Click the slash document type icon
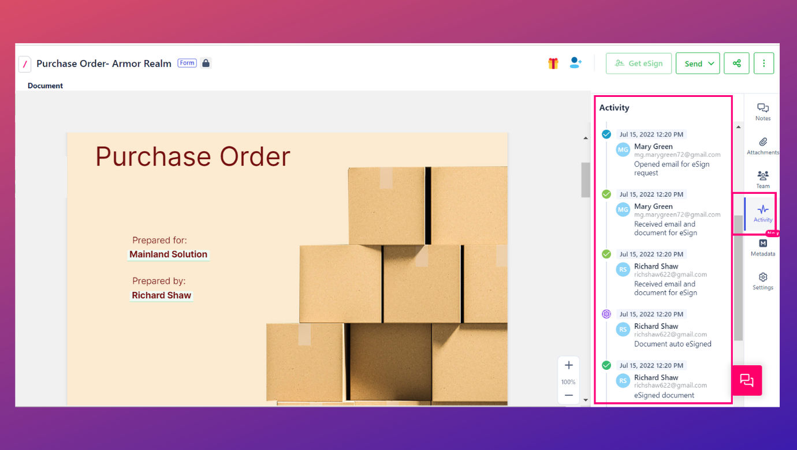 point(25,64)
